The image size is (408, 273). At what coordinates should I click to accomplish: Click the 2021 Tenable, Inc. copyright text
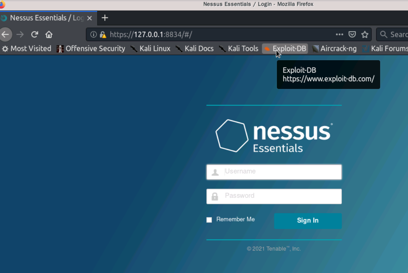click(x=274, y=249)
